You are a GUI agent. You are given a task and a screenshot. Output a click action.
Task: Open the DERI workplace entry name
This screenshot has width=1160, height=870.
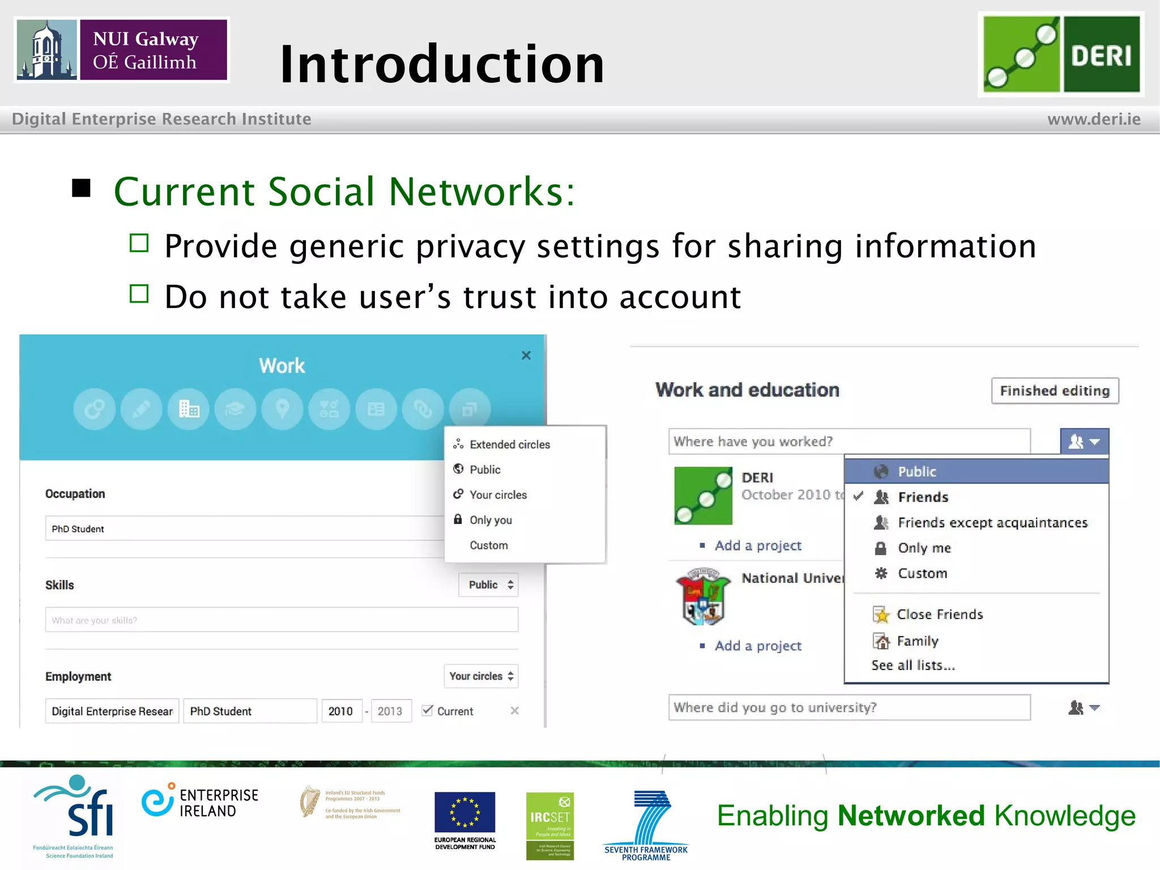(x=757, y=478)
